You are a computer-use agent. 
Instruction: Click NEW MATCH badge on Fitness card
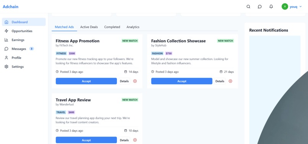click(x=130, y=41)
